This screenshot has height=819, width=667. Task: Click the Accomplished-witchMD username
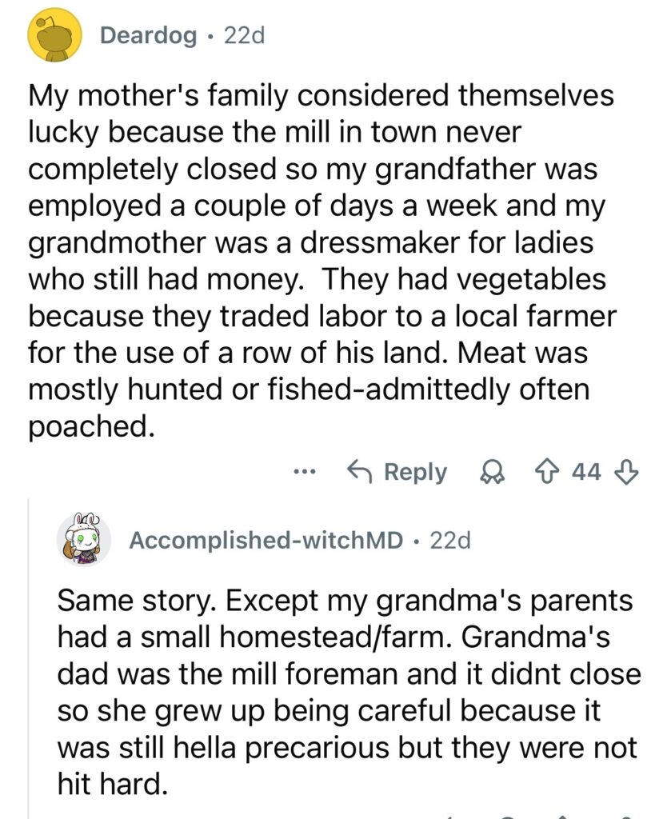click(266, 541)
